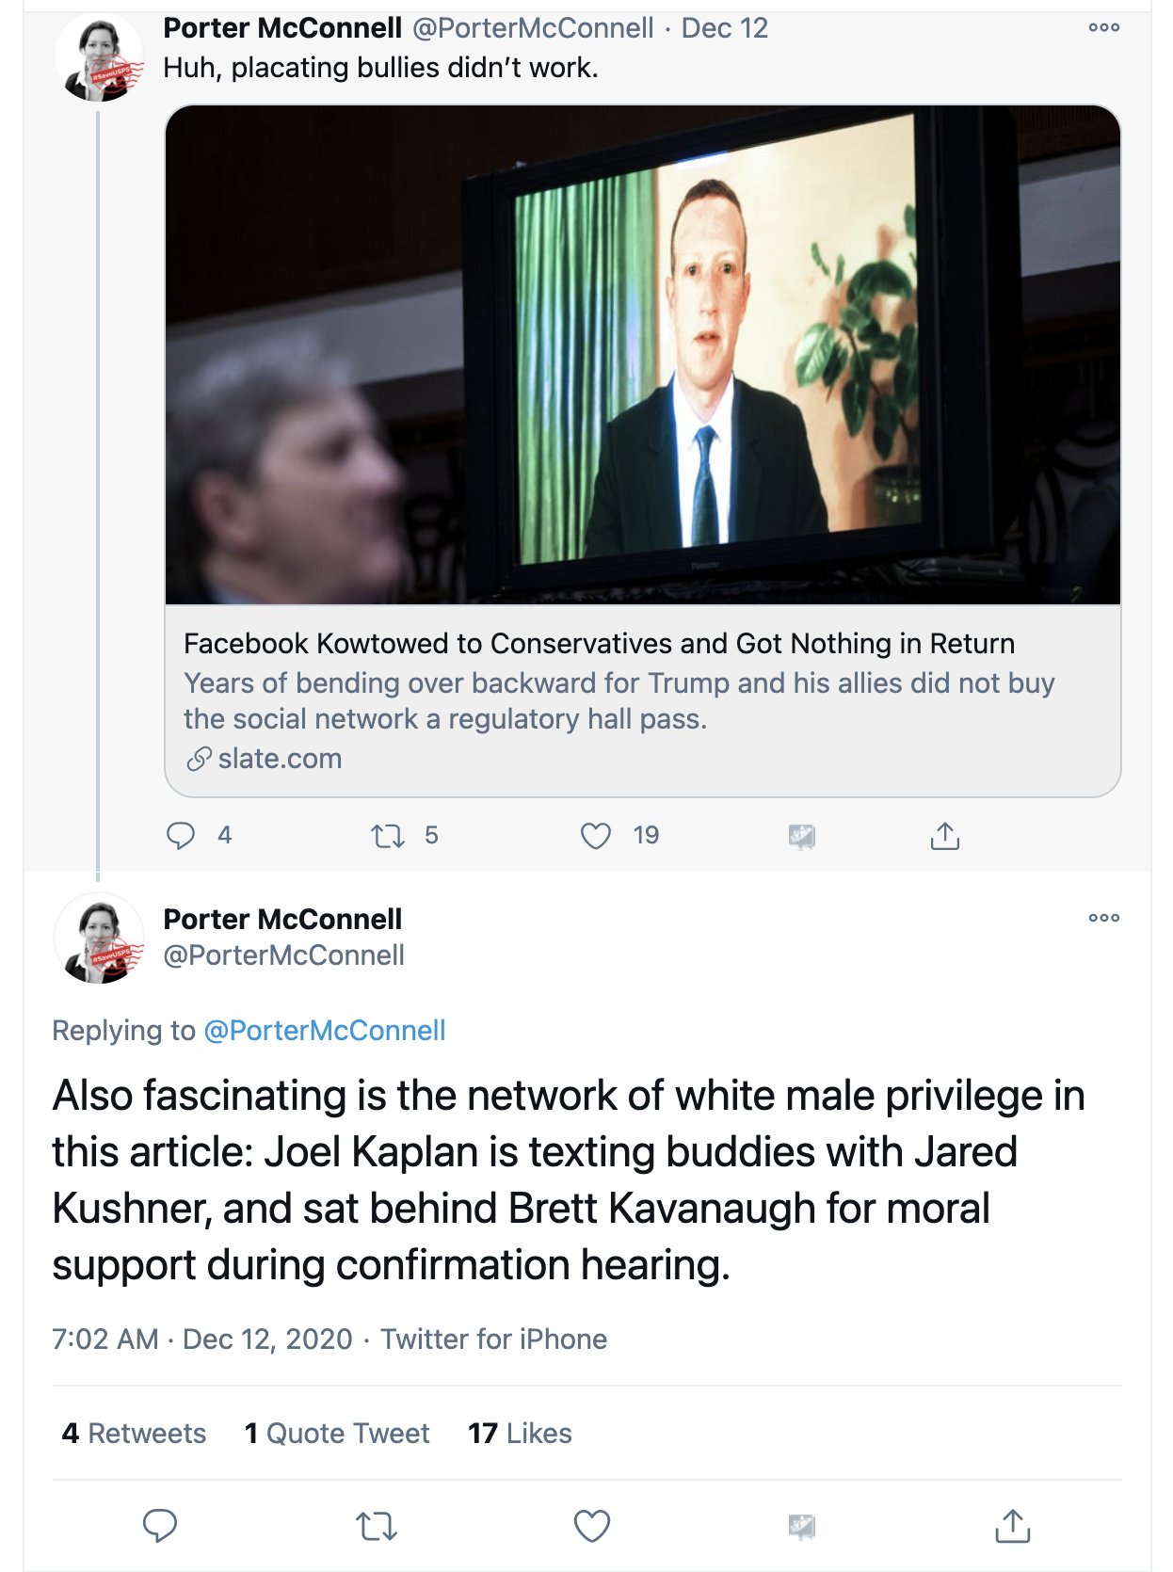Image resolution: width=1173 pixels, height=1572 pixels.
Task: View the 17 Likes list
Action: tap(520, 1433)
